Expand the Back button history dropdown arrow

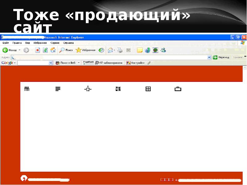[19, 50]
